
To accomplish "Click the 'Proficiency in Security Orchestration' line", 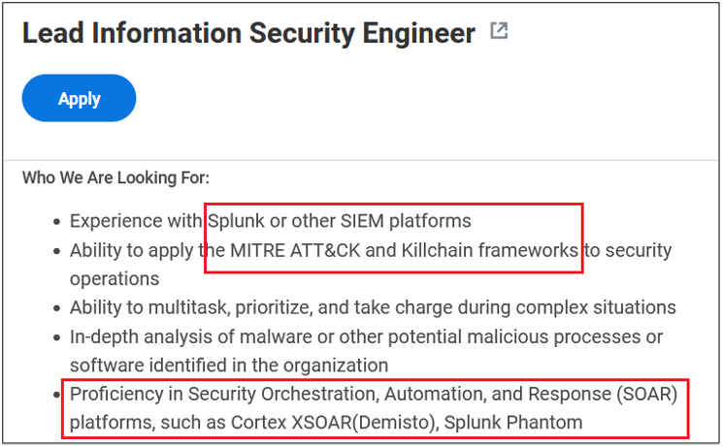I will (x=374, y=394).
